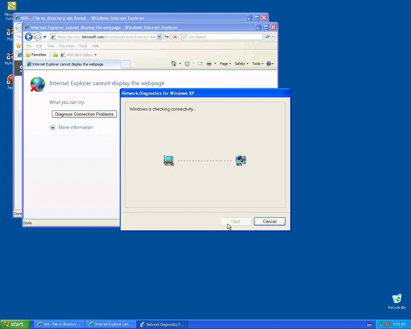Click the disabled Next button
This screenshot has width=411, height=329.
pyautogui.click(x=235, y=221)
